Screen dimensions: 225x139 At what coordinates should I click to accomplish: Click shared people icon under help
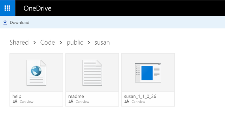click(15, 101)
